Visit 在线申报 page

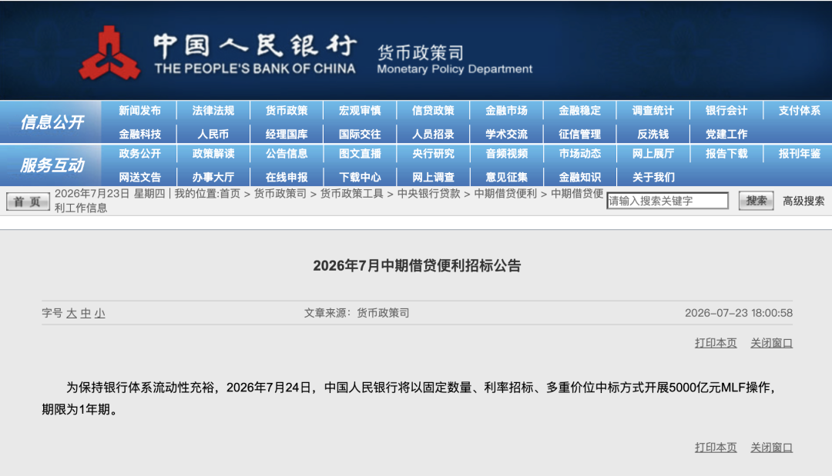287,177
